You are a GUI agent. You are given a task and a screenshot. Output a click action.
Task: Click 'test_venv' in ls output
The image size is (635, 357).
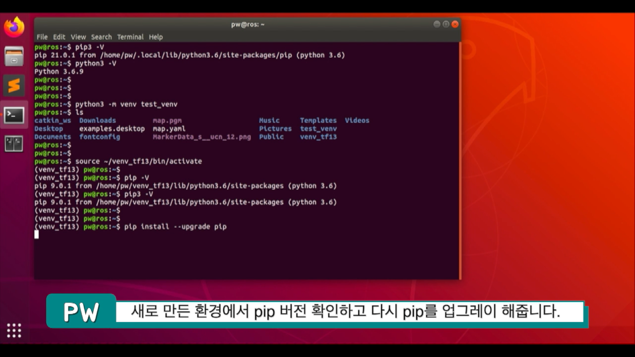coord(318,128)
